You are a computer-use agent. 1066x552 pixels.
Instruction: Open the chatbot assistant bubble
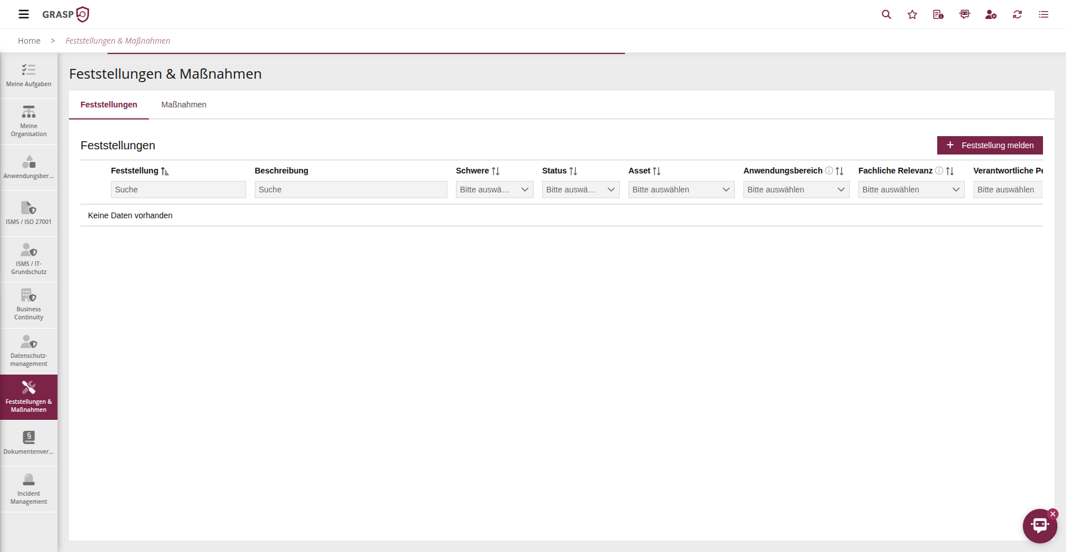(1039, 525)
